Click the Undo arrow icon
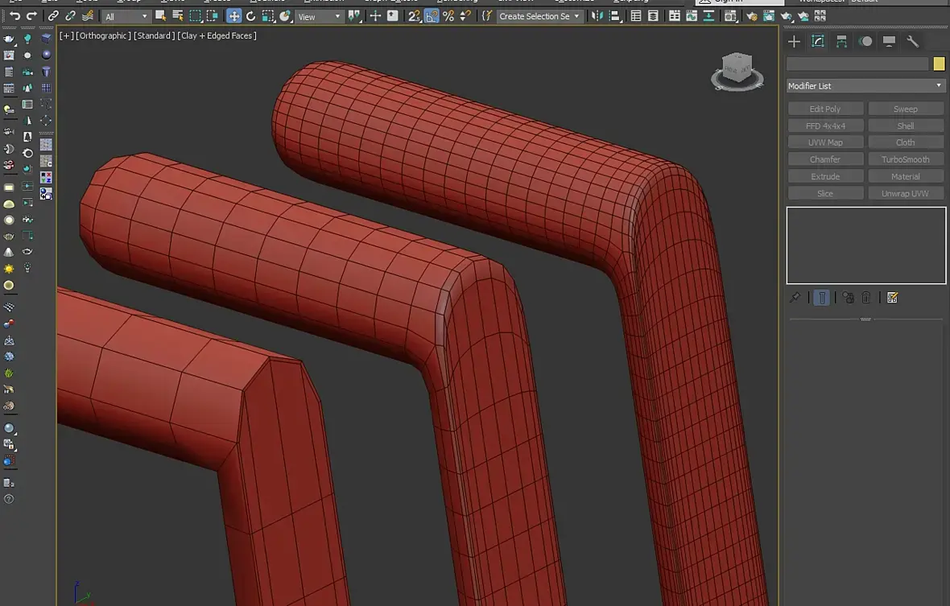The width and height of the screenshot is (950, 606). point(14,16)
